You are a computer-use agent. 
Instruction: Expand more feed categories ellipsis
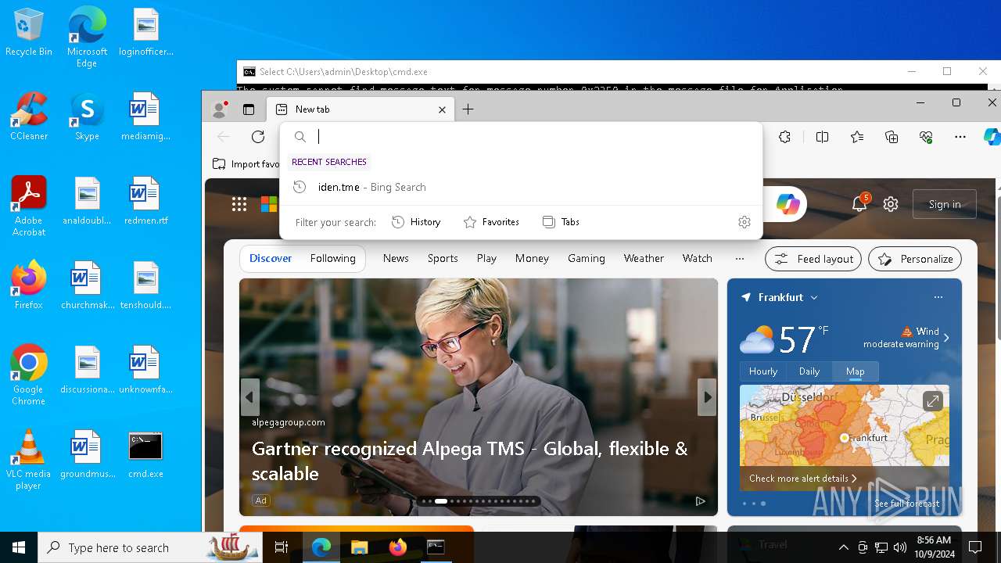740,258
